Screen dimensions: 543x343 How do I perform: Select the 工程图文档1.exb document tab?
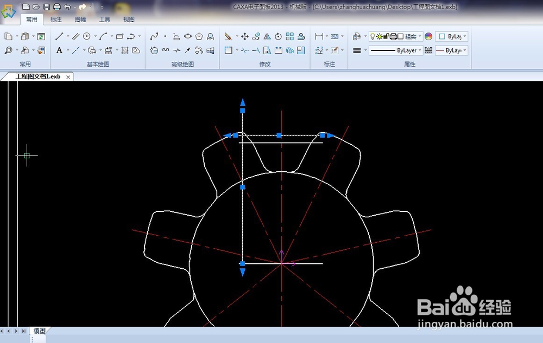(x=38, y=76)
